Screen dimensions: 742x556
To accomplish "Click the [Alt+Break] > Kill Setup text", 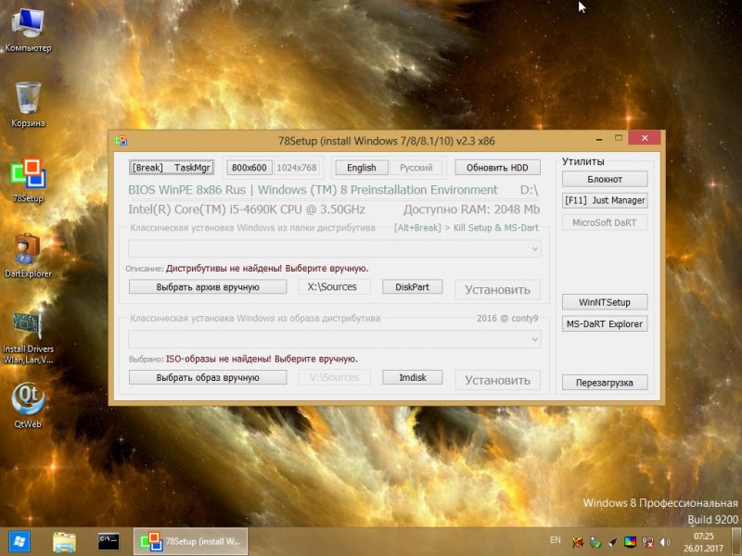I will coord(467,228).
